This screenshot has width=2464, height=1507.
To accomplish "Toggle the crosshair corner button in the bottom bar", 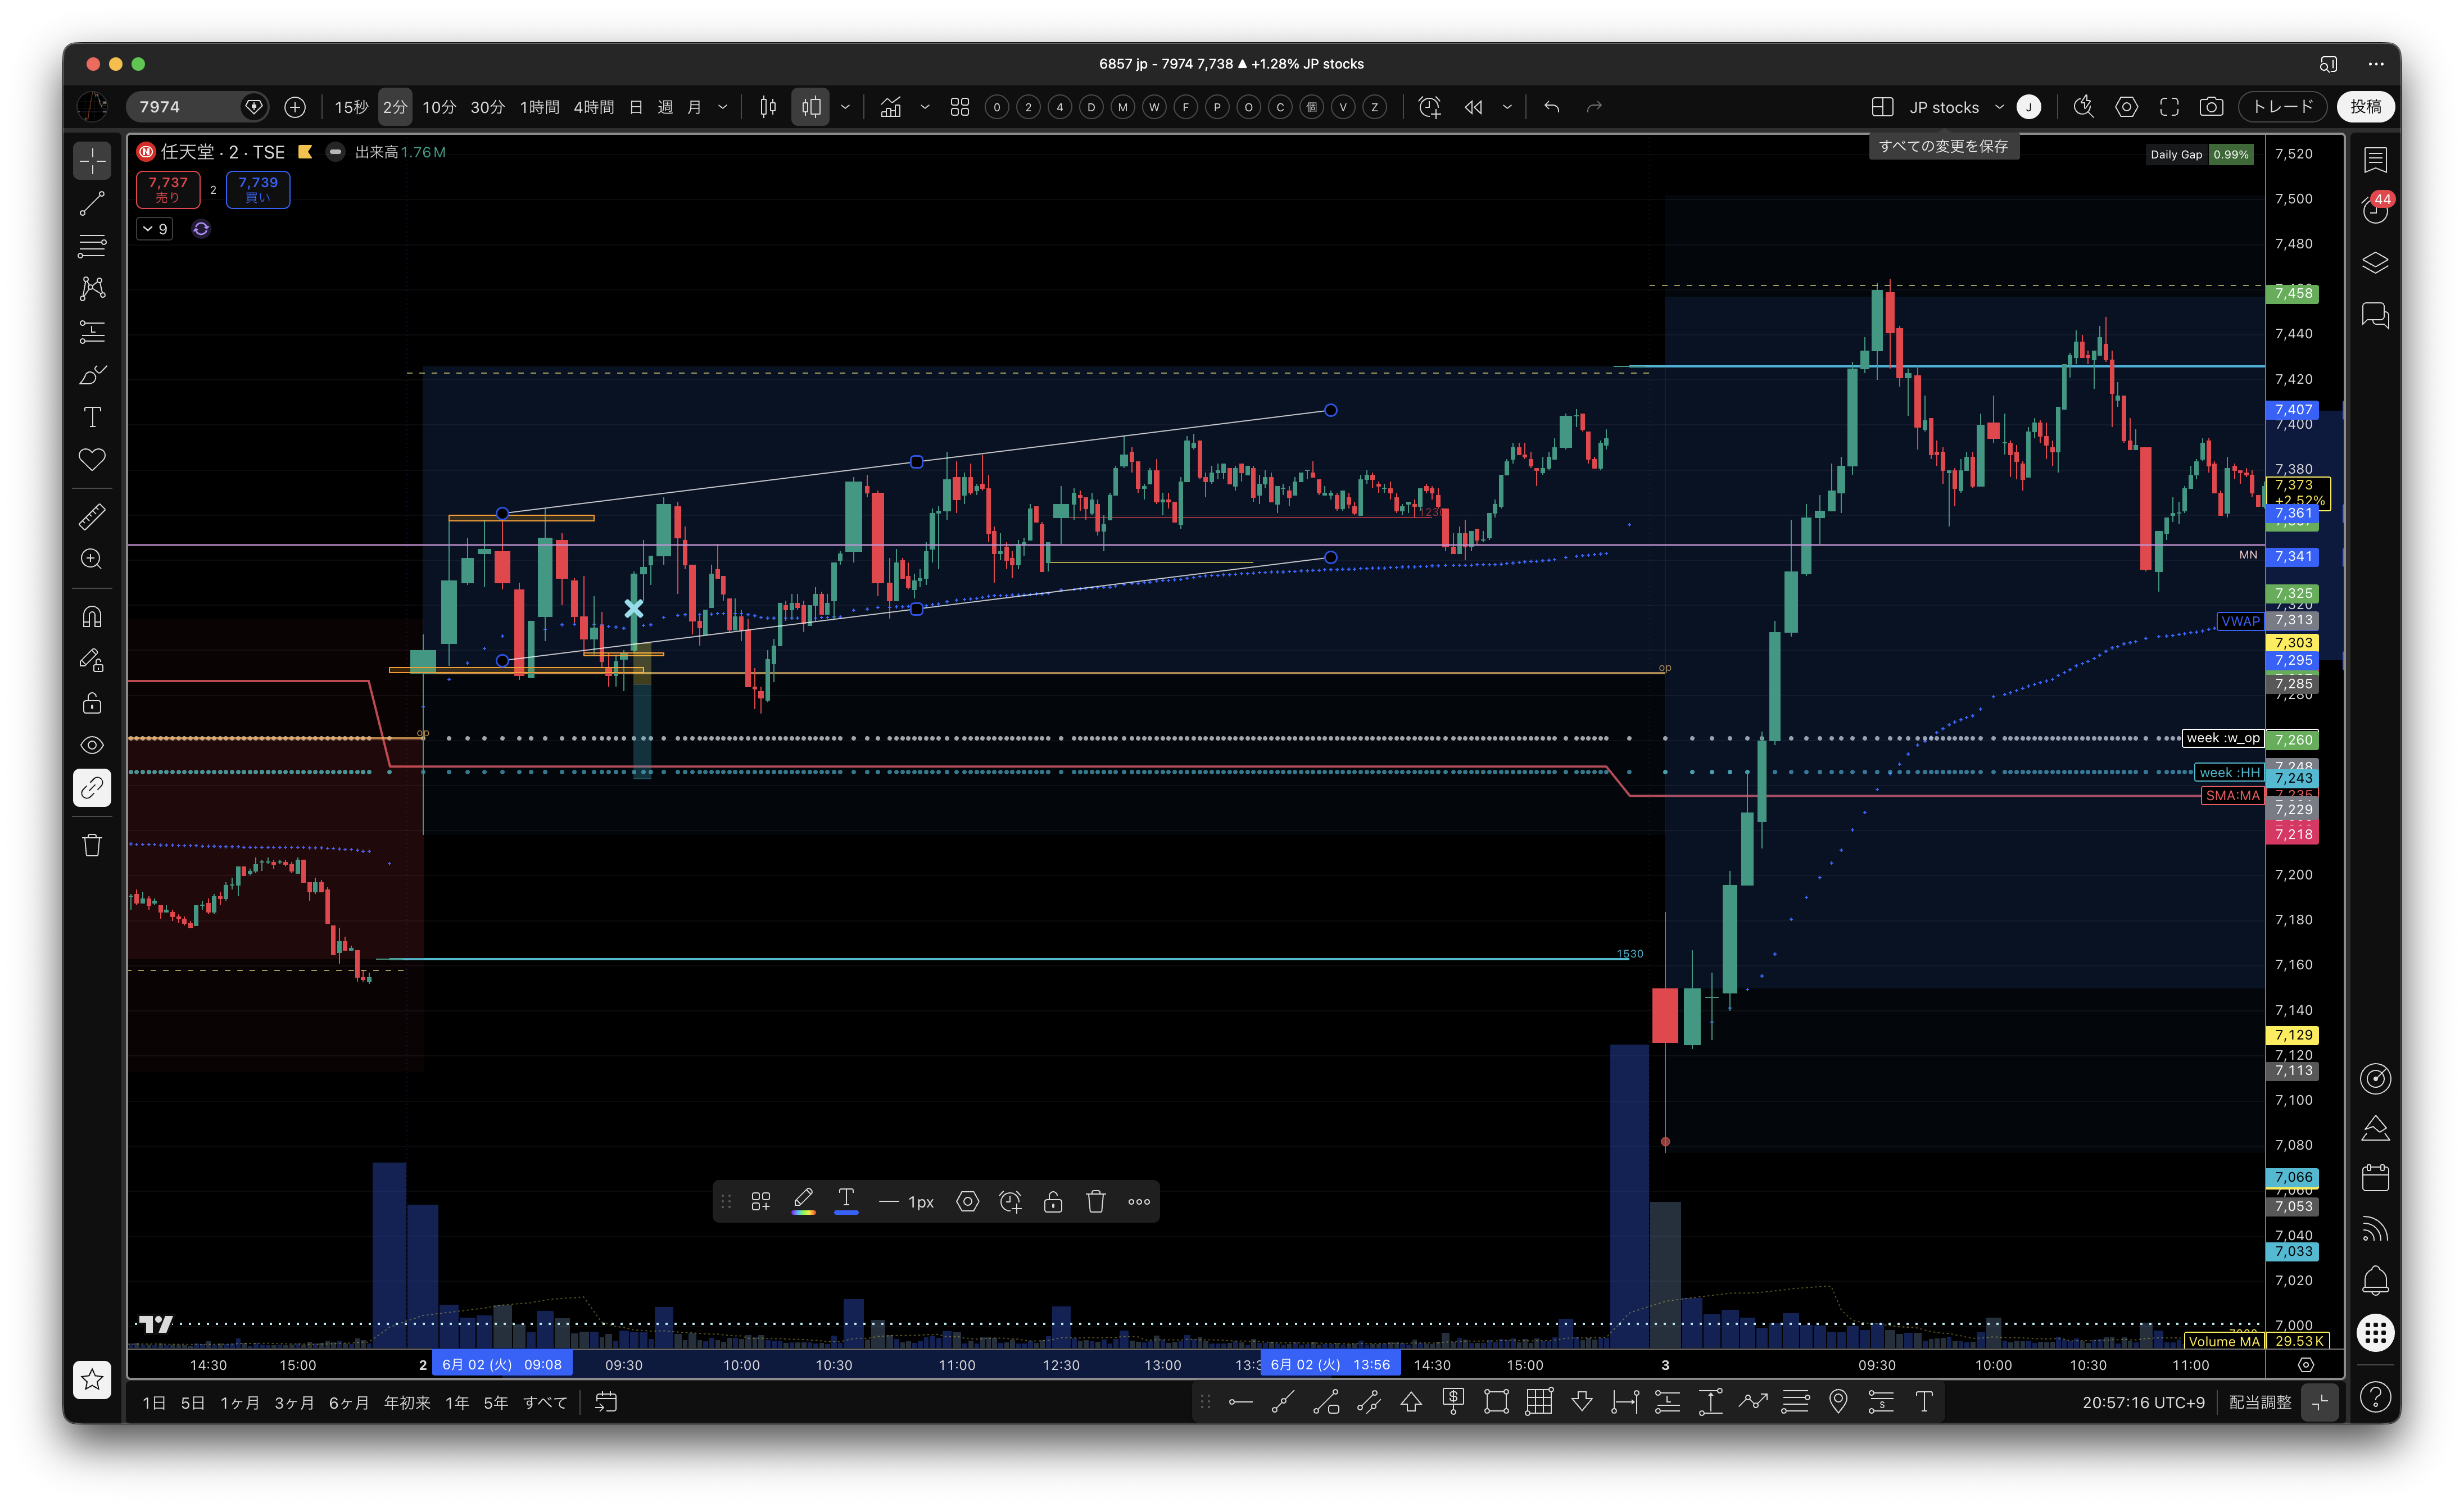I will (x=2320, y=1402).
